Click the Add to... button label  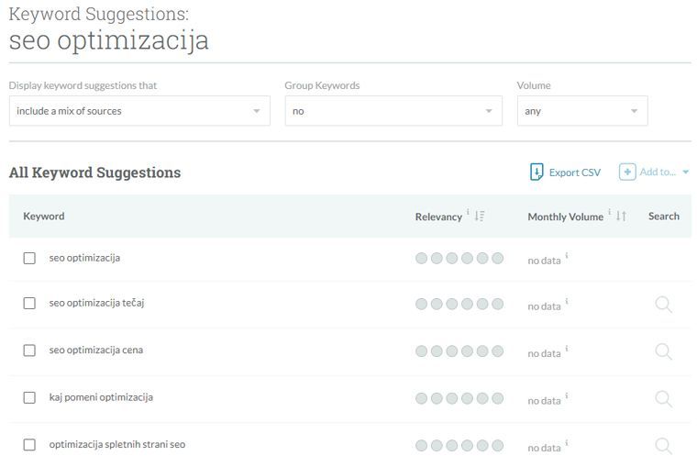[658, 172]
